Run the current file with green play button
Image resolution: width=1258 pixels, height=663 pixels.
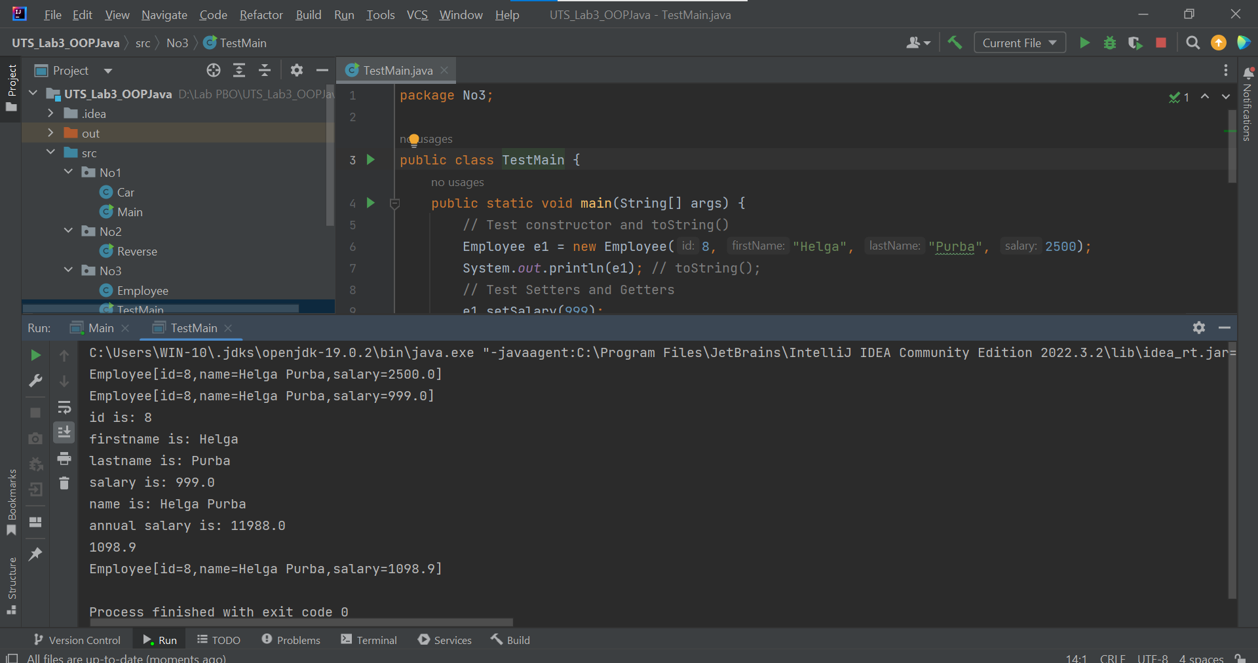pos(1084,43)
